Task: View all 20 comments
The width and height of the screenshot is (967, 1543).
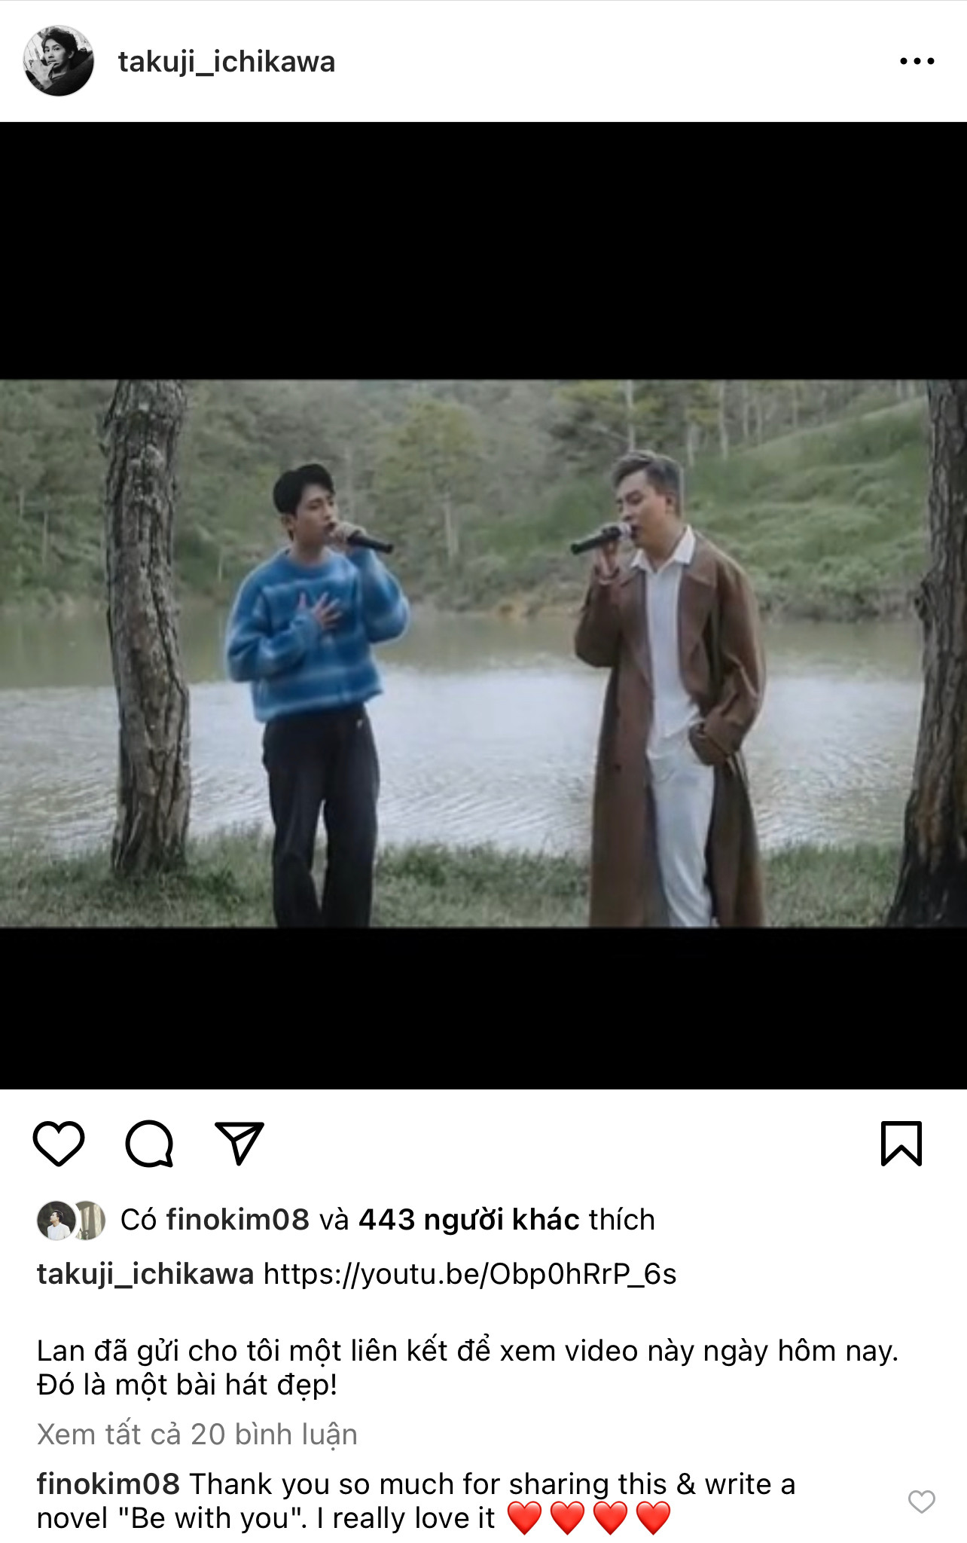Action: (x=197, y=1434)
